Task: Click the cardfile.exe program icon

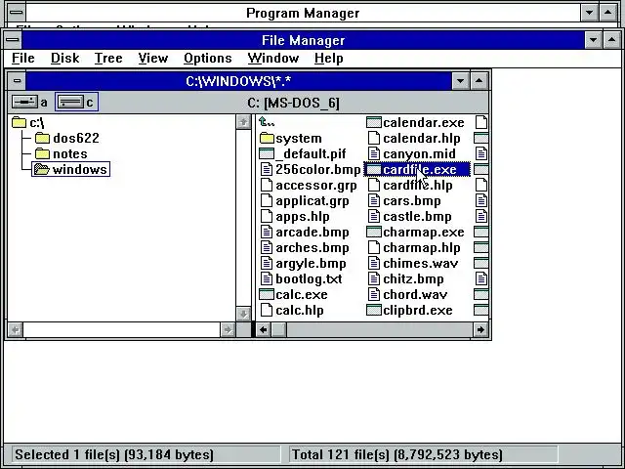Action: pos(373,169)
